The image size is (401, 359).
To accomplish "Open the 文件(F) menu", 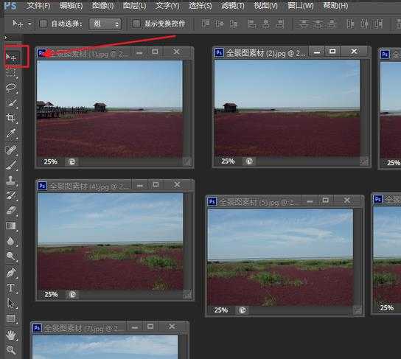I will tap(38, 6).
